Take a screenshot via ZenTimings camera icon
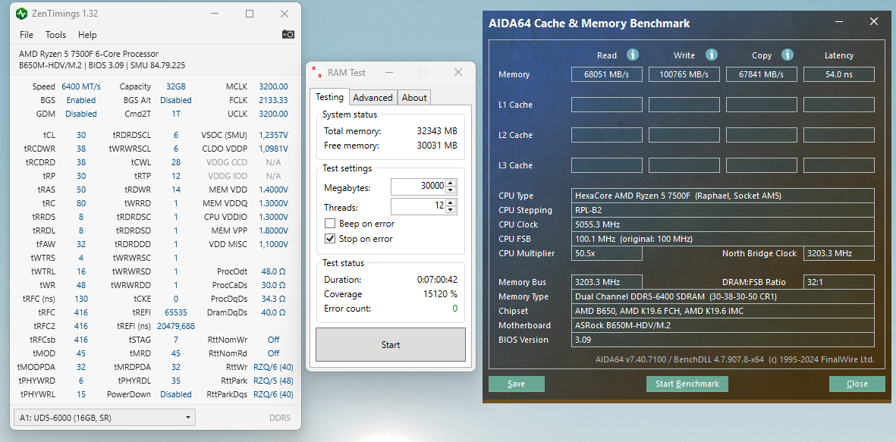 pyautogui.click(x=288, y=34)
